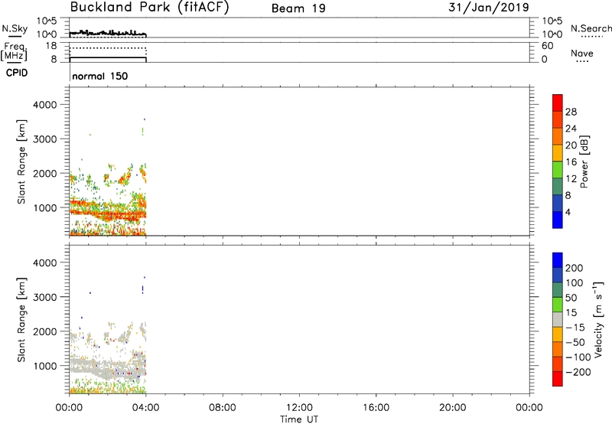Click the blue top of velocity colorbar
This screenshot has height=424, width=612.
pos(558,260)
